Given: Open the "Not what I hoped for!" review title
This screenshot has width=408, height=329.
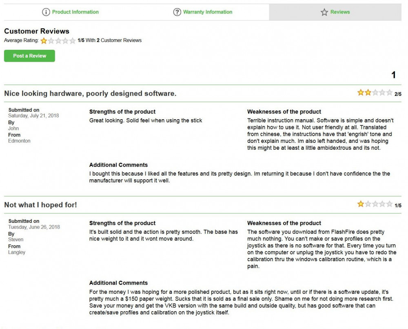Looking at the screenshot, I should 40,205.
